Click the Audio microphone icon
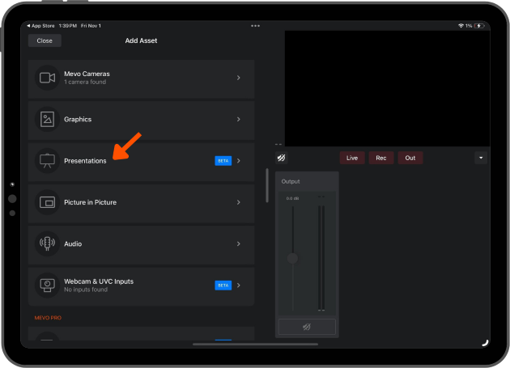 coord(47,243)
